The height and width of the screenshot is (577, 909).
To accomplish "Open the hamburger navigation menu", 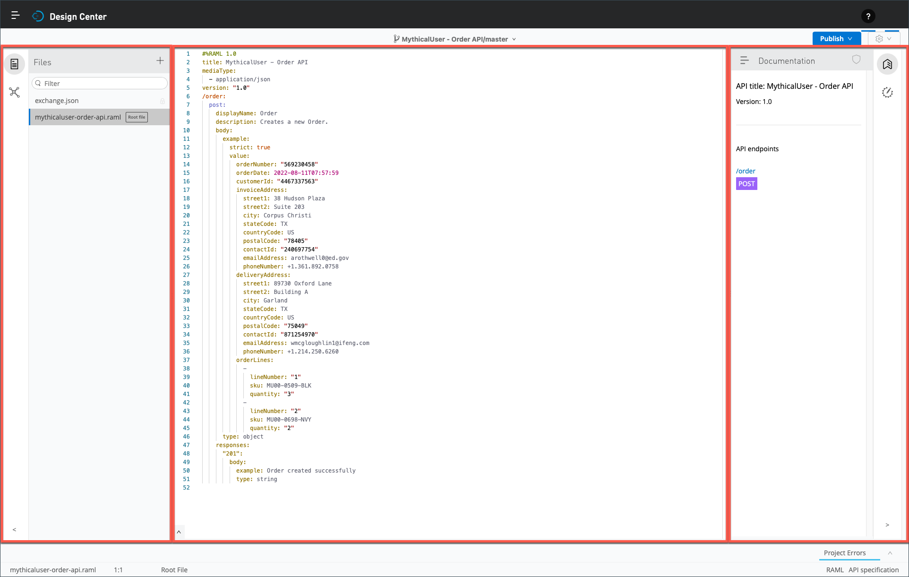I will (16, 16).
